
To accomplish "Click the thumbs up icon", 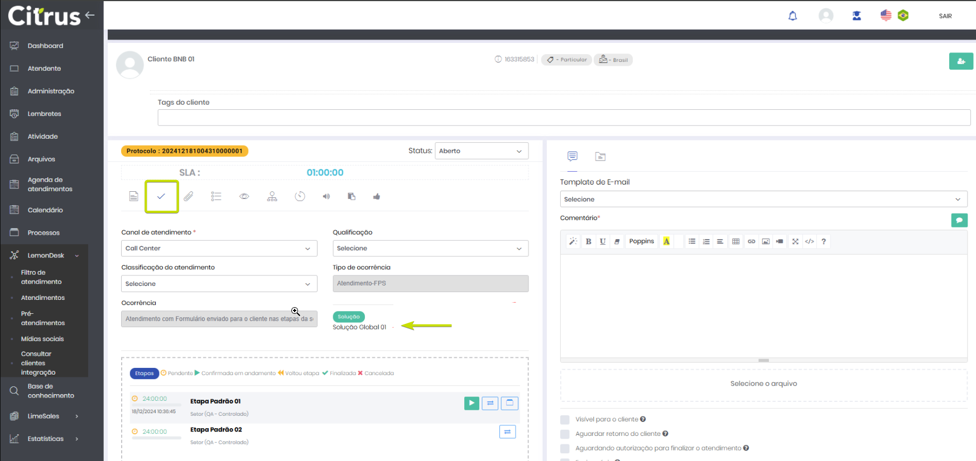I will 377,196.
